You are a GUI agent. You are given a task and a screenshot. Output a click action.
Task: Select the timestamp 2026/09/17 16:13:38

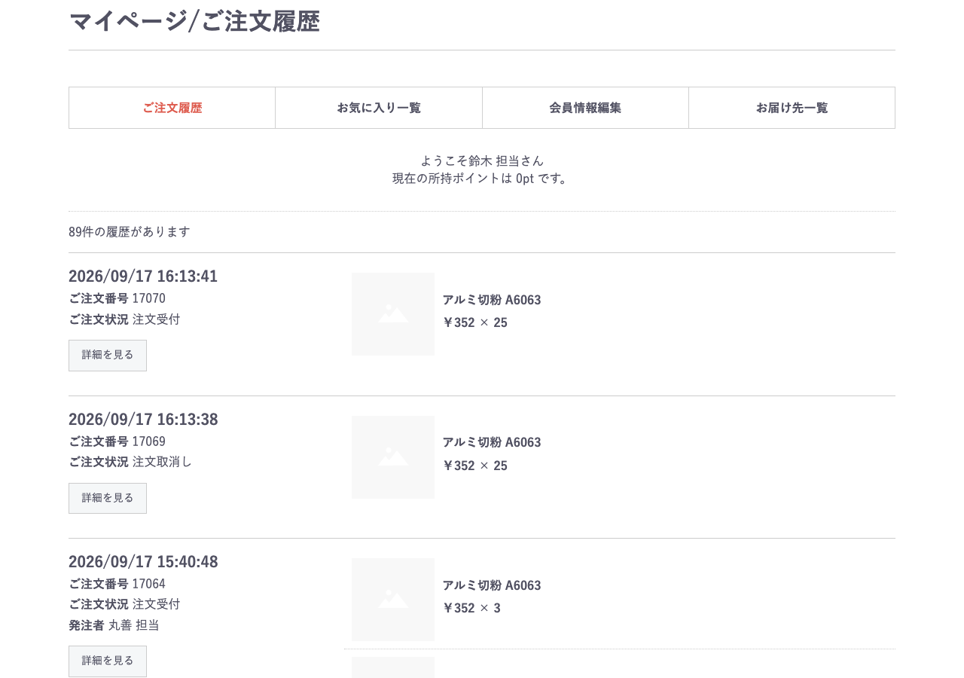click(x=143, y=420)
